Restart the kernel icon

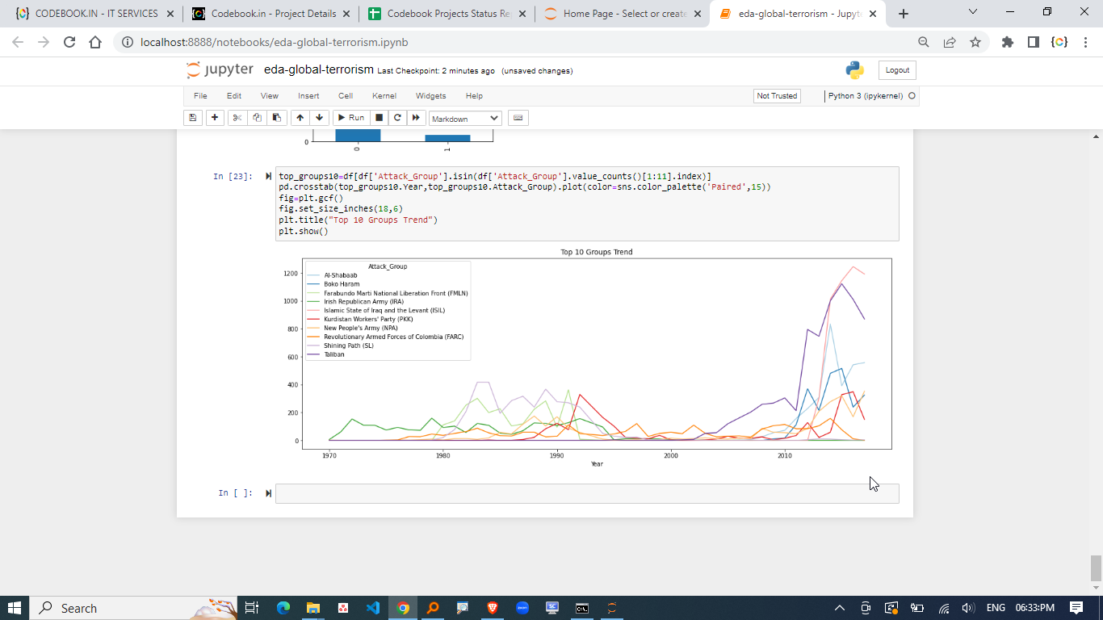coord(397,118)
